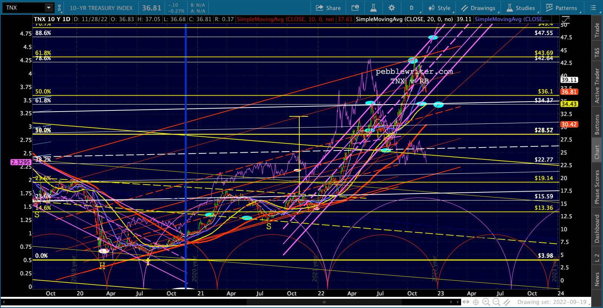Expand the TNX symbol dropdown arrow

point(49,8)
